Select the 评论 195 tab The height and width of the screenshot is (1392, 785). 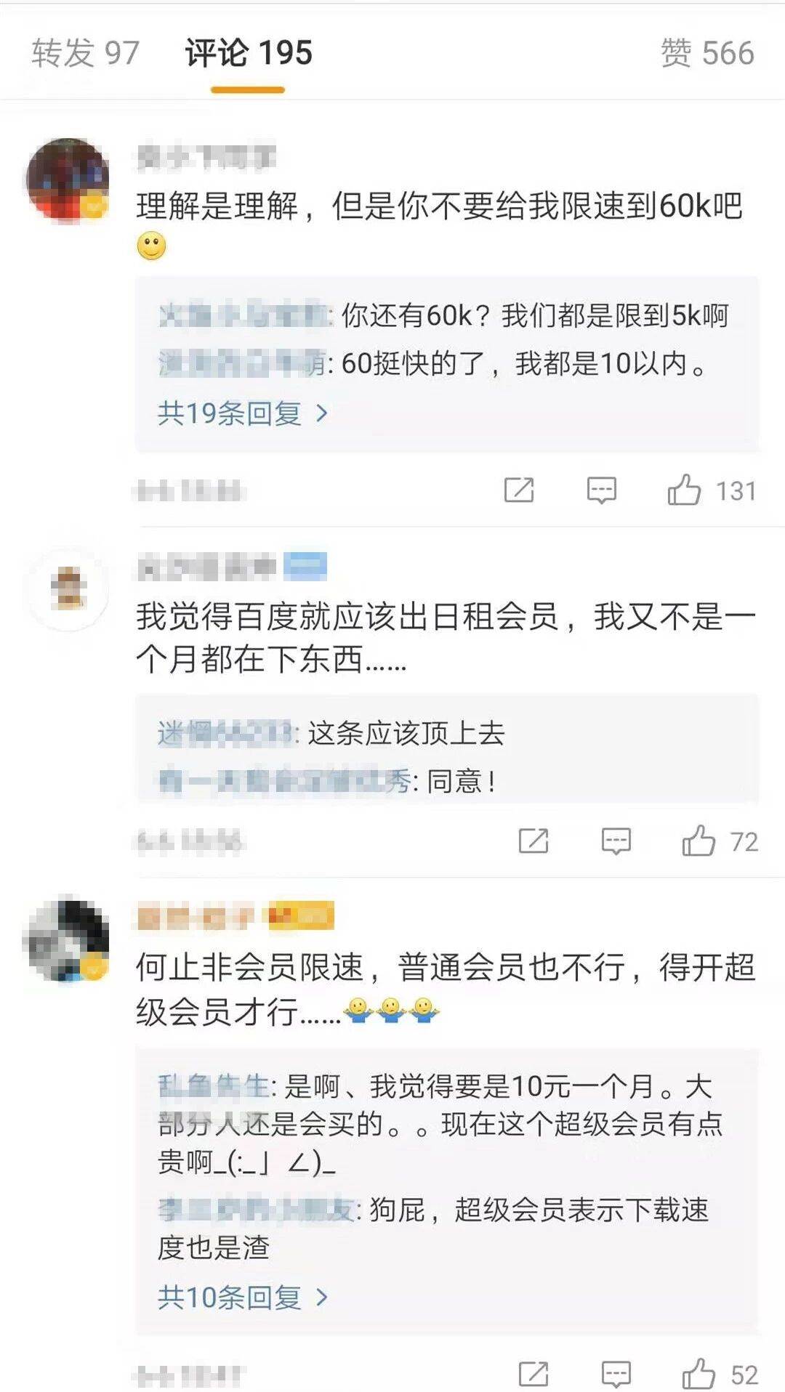[248, 53]
